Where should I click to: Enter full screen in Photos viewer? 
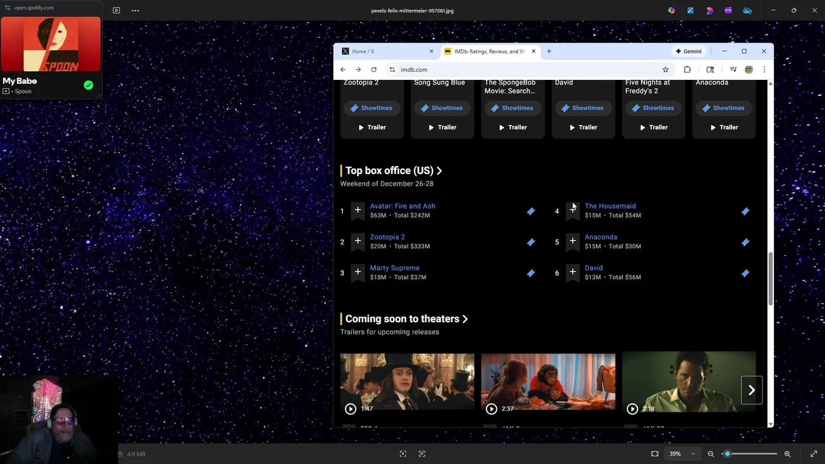point(814,454)
